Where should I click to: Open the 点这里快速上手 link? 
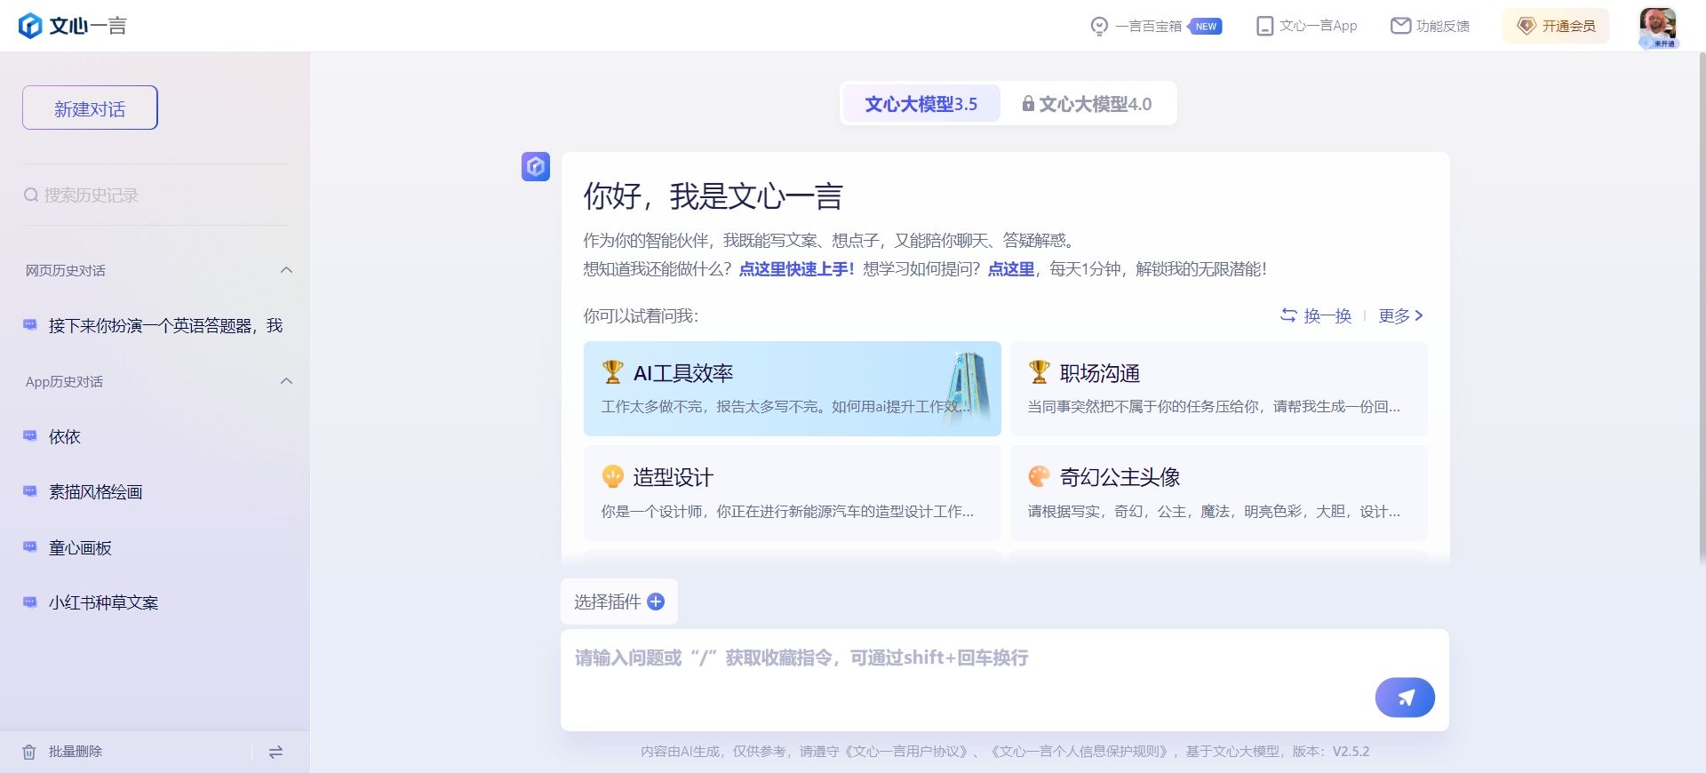click(x=797, y=268)
